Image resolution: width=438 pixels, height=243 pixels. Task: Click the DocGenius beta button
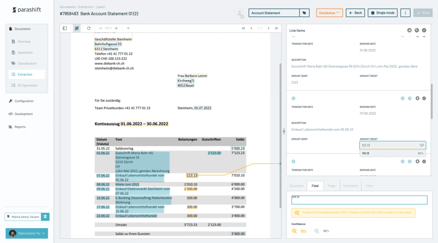point(329,13)
